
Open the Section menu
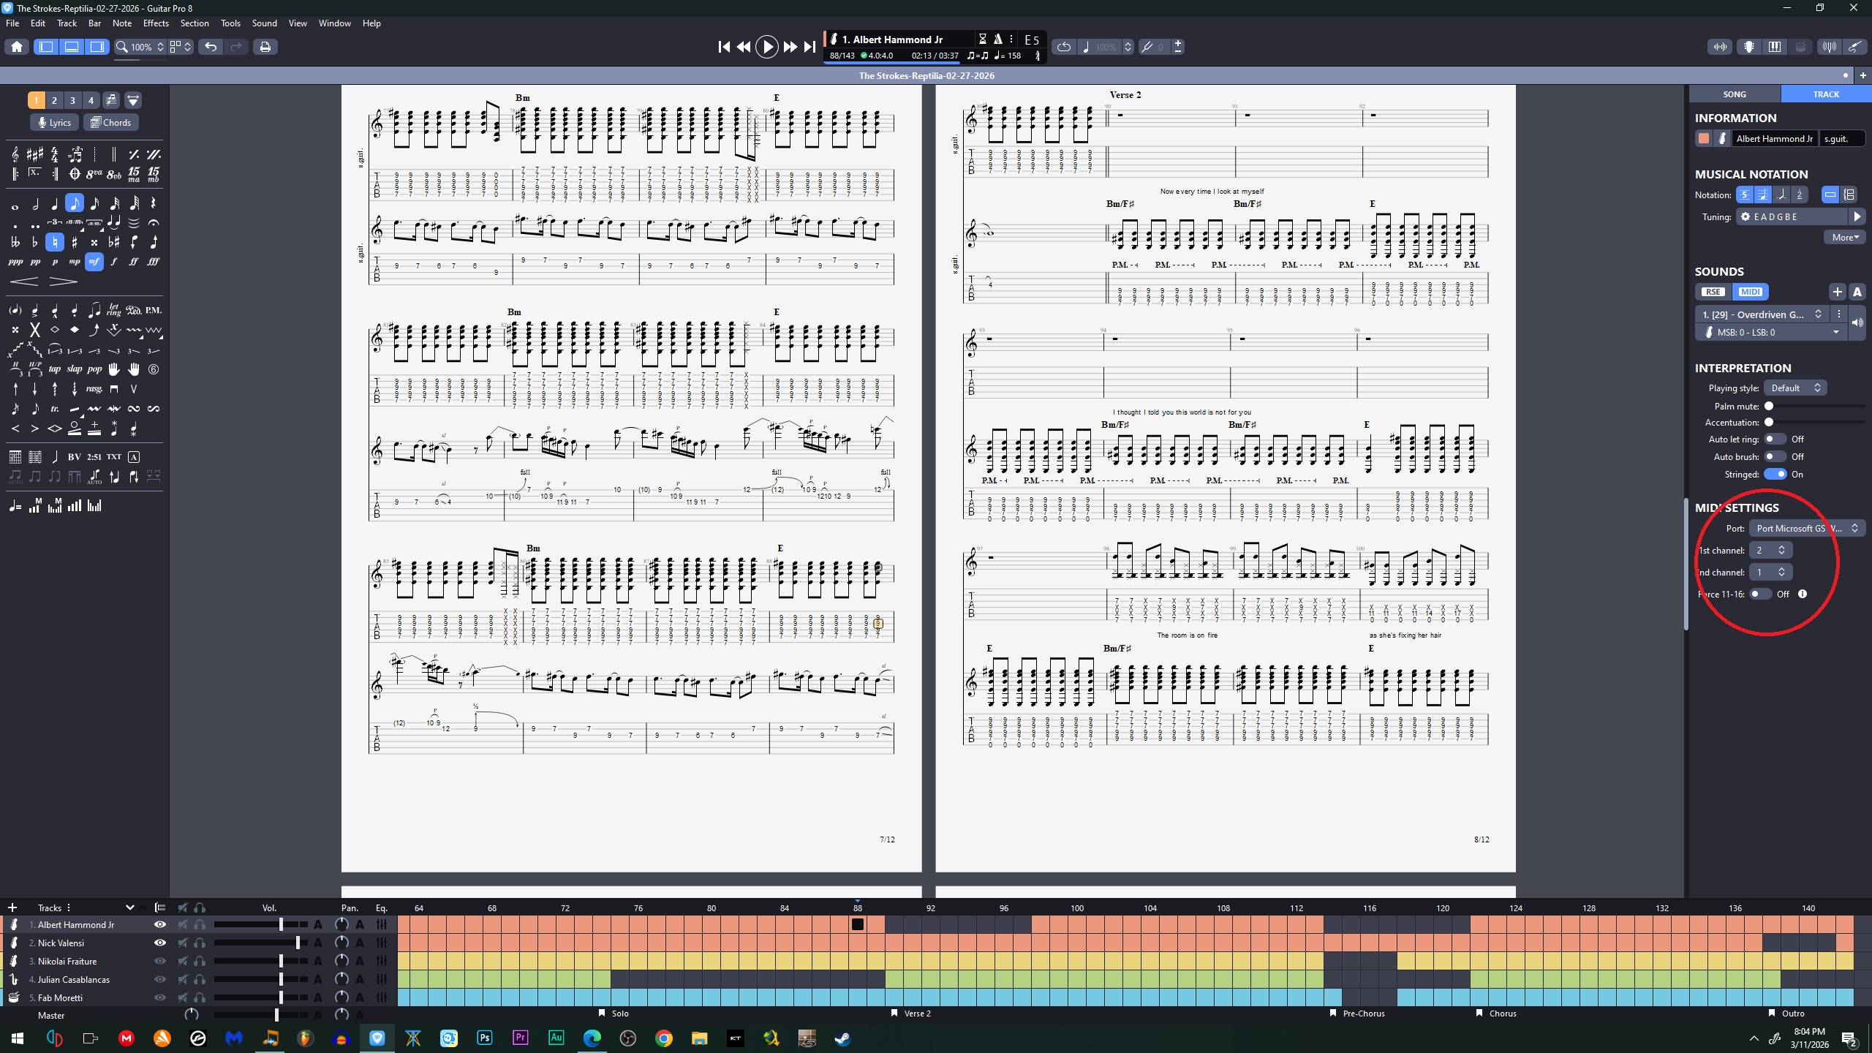195,23
